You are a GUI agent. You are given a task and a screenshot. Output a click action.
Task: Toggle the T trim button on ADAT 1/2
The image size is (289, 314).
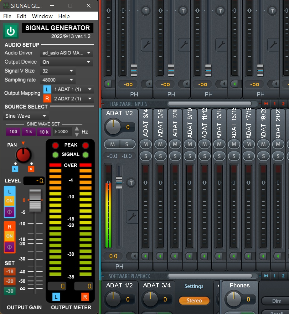[131, 183]
